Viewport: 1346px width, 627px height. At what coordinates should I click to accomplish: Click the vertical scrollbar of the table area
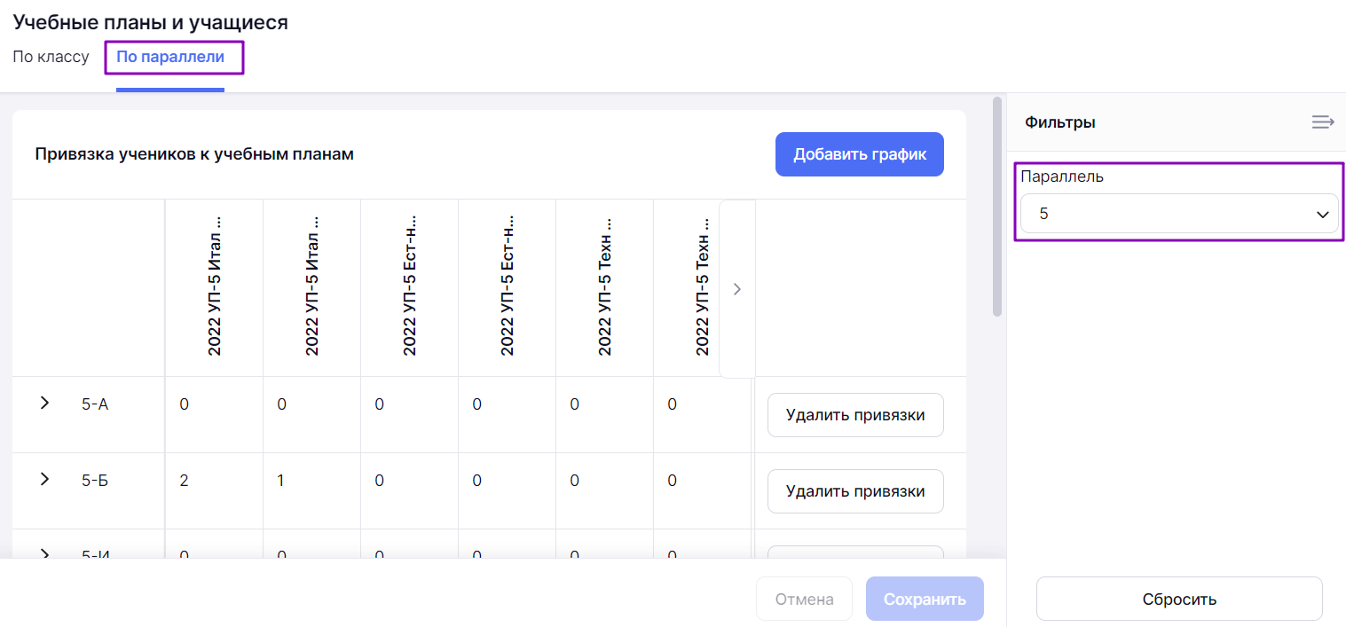997,207
